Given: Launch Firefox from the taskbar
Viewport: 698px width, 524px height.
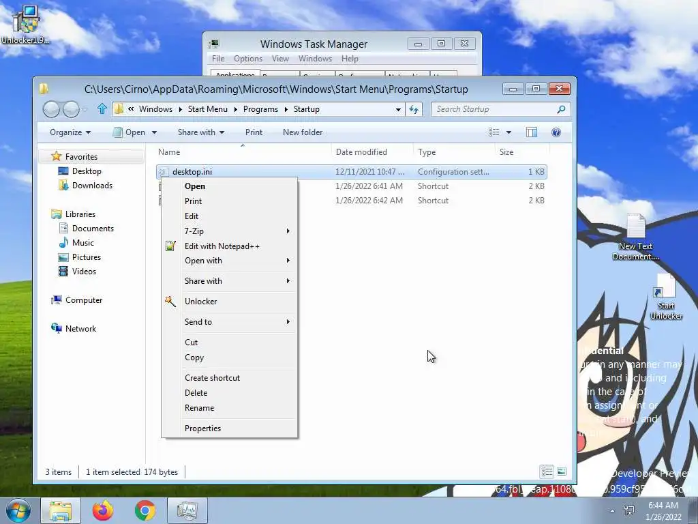Looking at the screenshot, I should click(x=103, y=510).
